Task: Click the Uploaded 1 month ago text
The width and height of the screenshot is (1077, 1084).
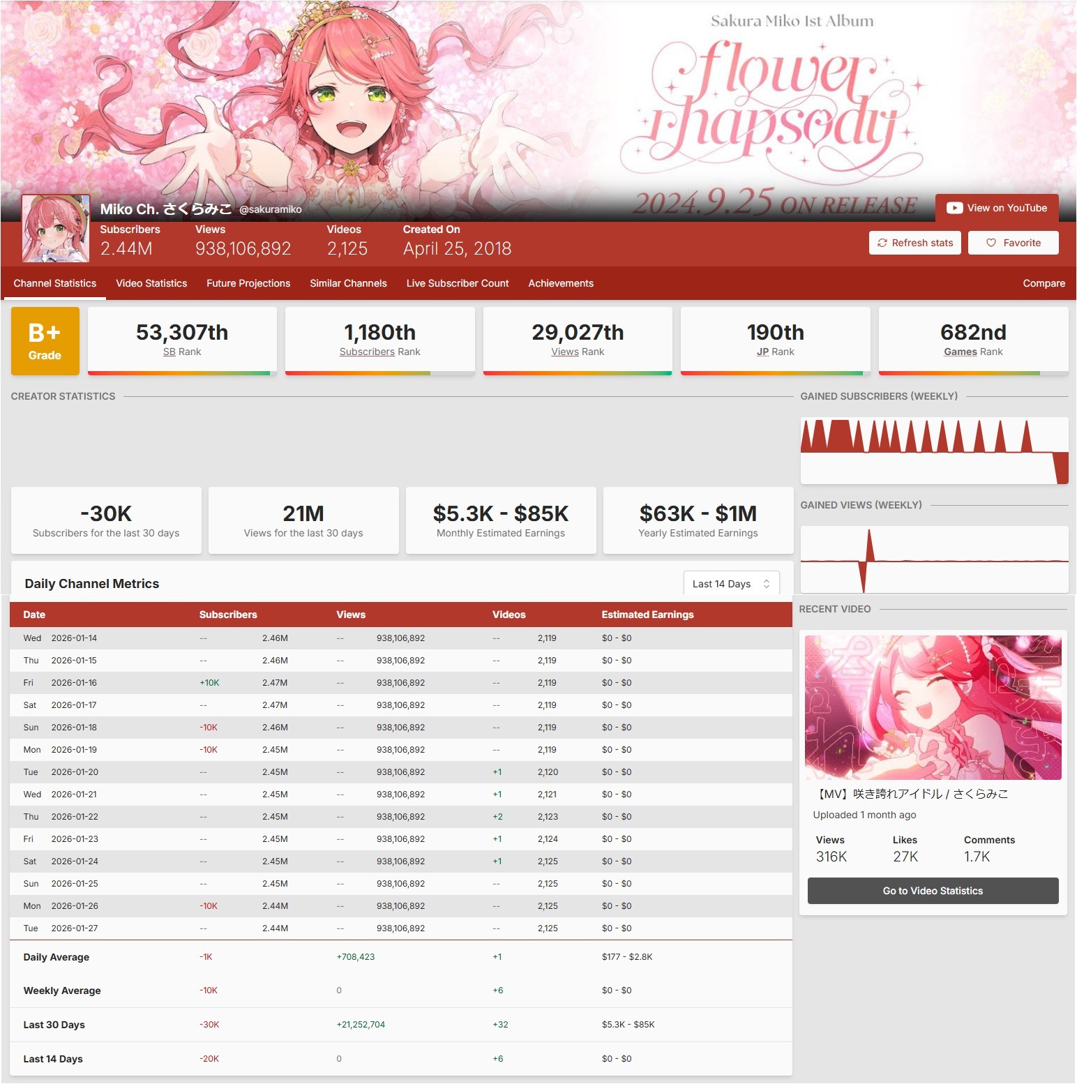Action: point(864,815)
